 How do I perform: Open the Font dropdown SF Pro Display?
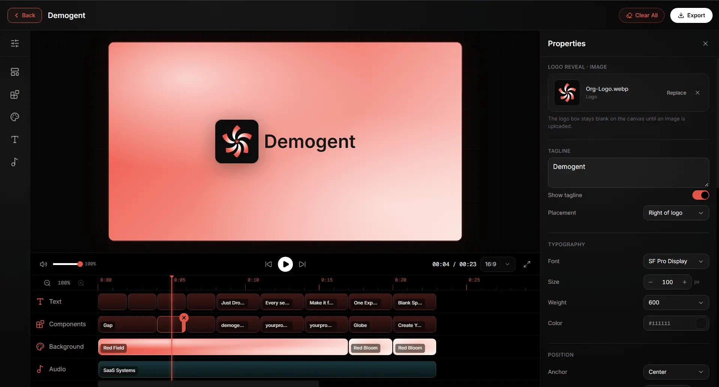676,261
